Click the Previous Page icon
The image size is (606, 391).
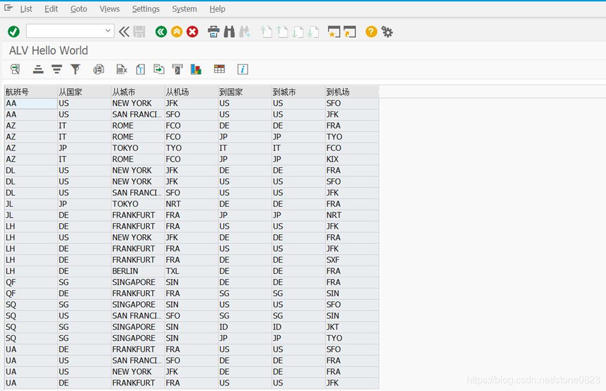point(282,31)
